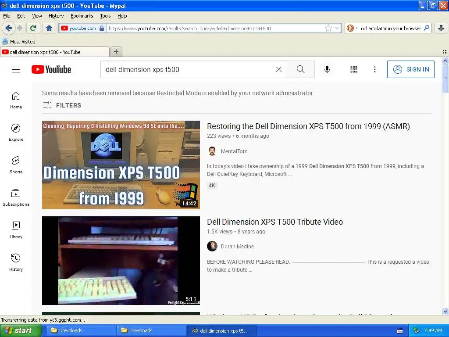Image resolution: width=449 pixels, height=337 pixels.
Task: Click the page scrollbar down arrow
Action: coord(445,311)
